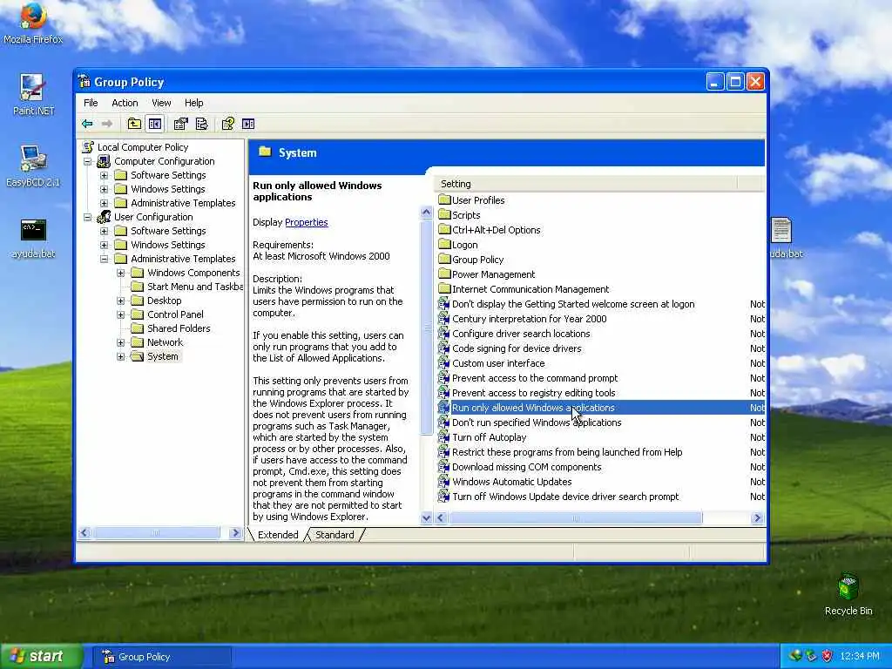Click the User Configuration icon in the tree
This screenshot has width=892, height=669.
tap(104, 217)
